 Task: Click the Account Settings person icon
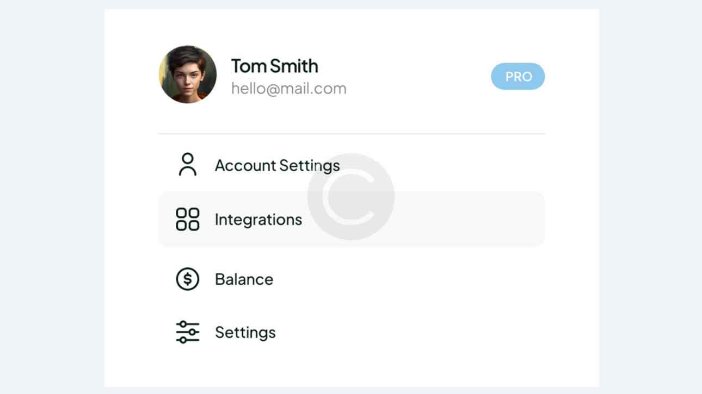[188, 165]
